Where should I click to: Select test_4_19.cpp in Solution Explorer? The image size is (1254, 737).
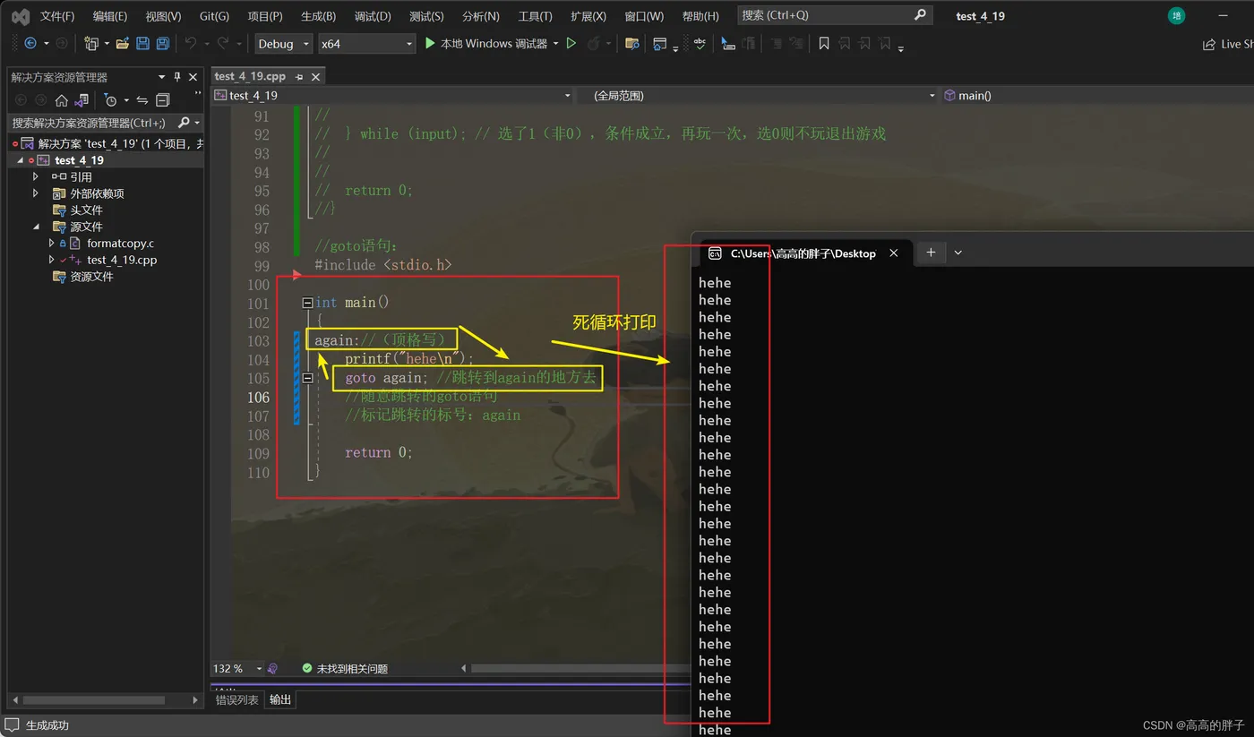122,260
